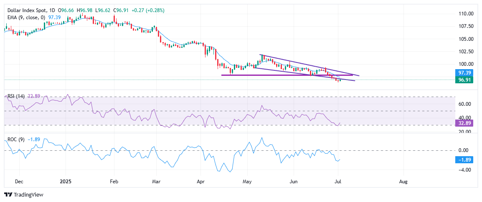Click the blue 97.39 EMA price label

(x=464, y=72)
